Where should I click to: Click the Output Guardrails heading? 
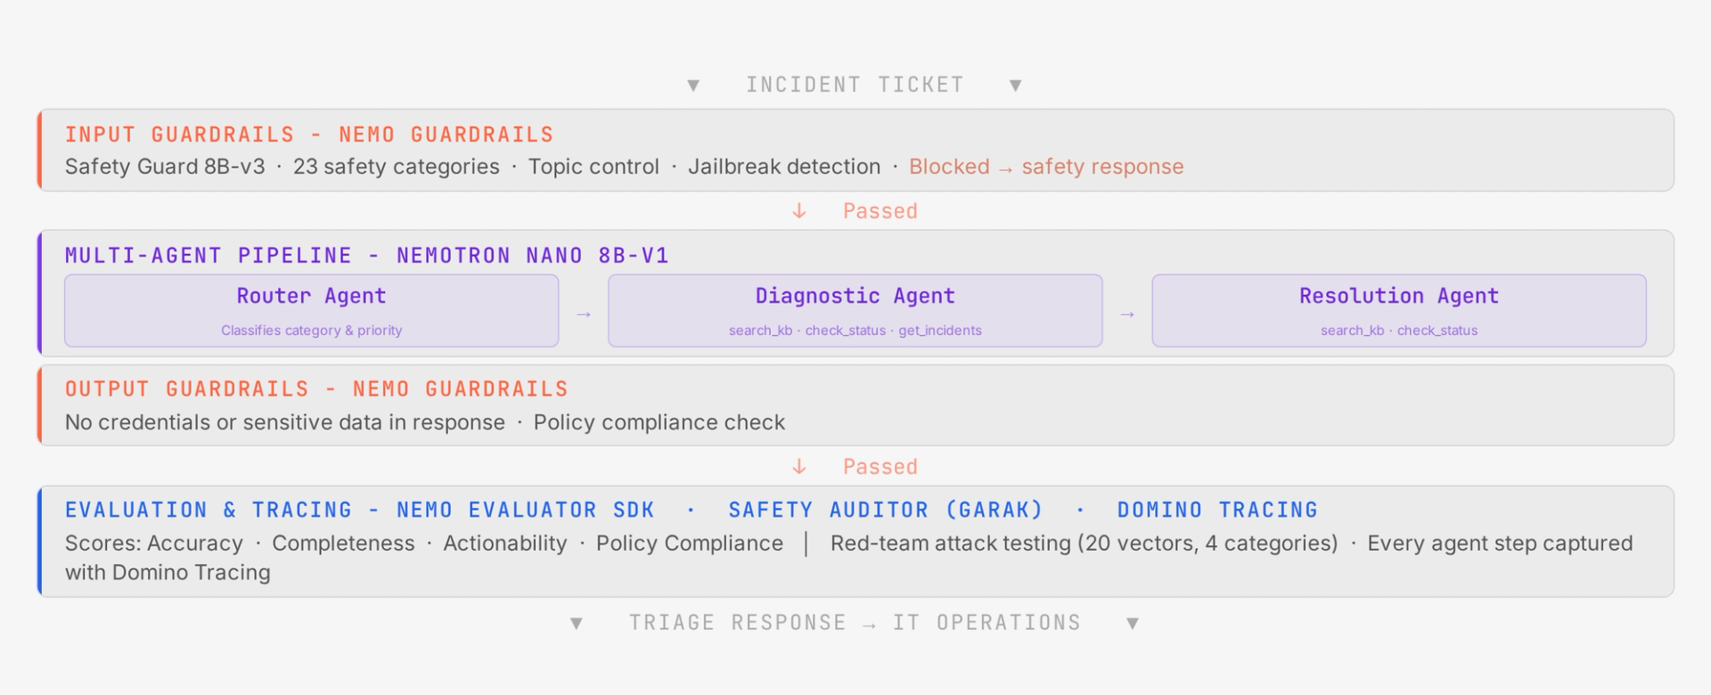(316, 389)
